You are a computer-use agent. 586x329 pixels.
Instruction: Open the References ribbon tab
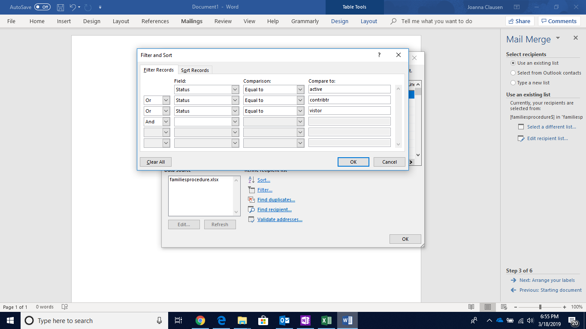[155, 21]
